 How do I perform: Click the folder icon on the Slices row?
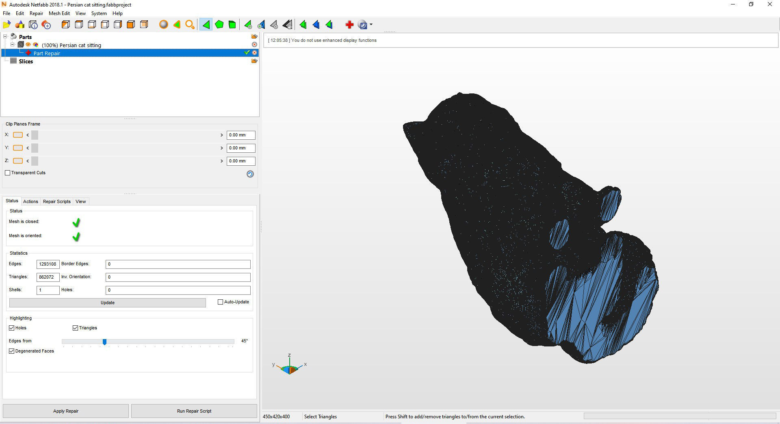[254, 61]
